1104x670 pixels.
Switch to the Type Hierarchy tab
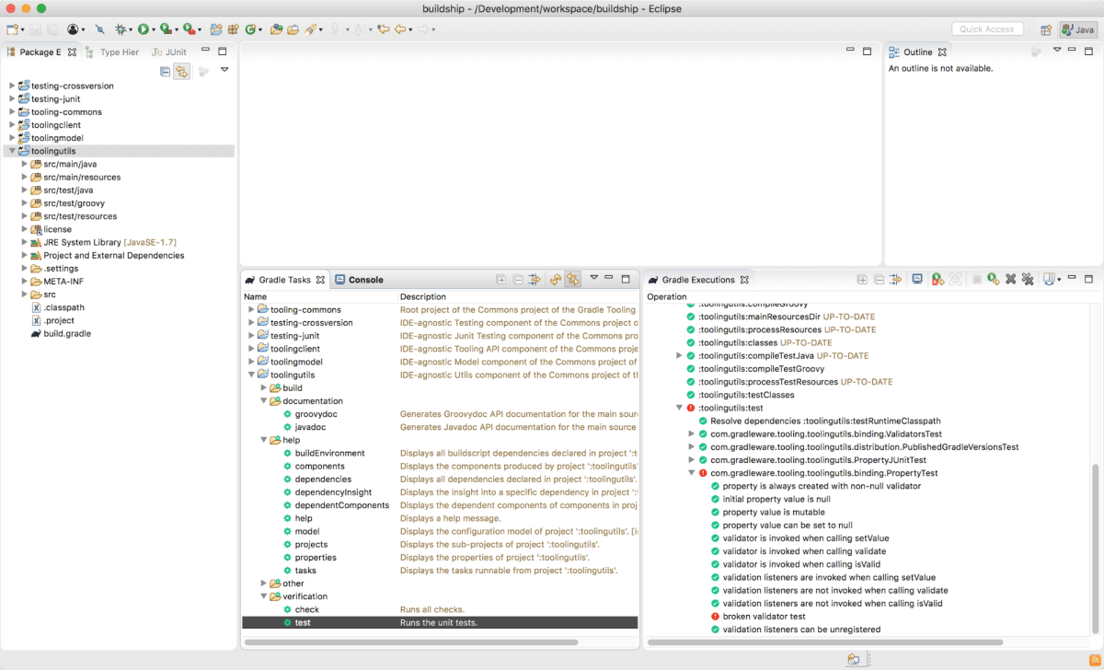(113, 52)
